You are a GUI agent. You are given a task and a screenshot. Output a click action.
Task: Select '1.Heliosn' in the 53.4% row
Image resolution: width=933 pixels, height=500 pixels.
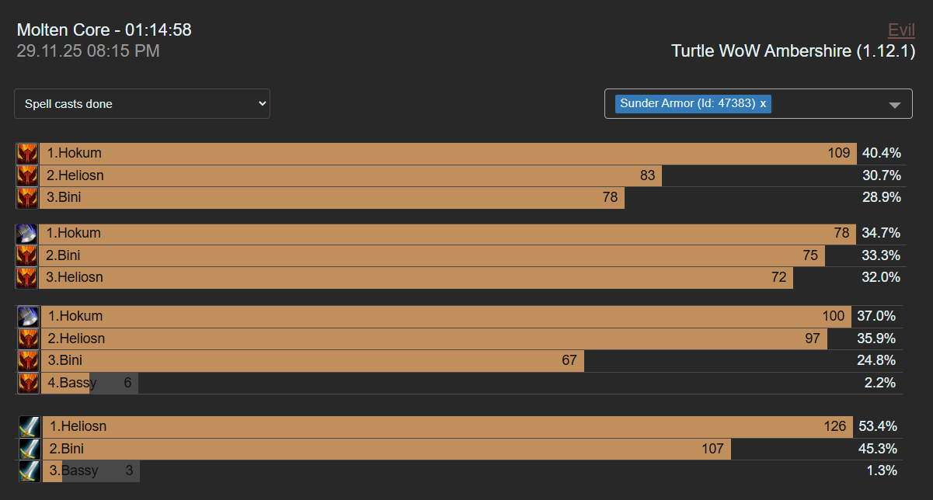[x=78, y=427]
